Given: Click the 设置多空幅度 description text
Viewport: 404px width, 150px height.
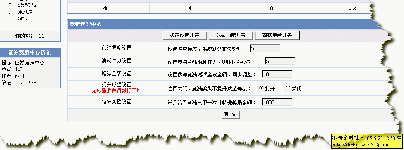Looking at the screenshot, I should point(205,49).
